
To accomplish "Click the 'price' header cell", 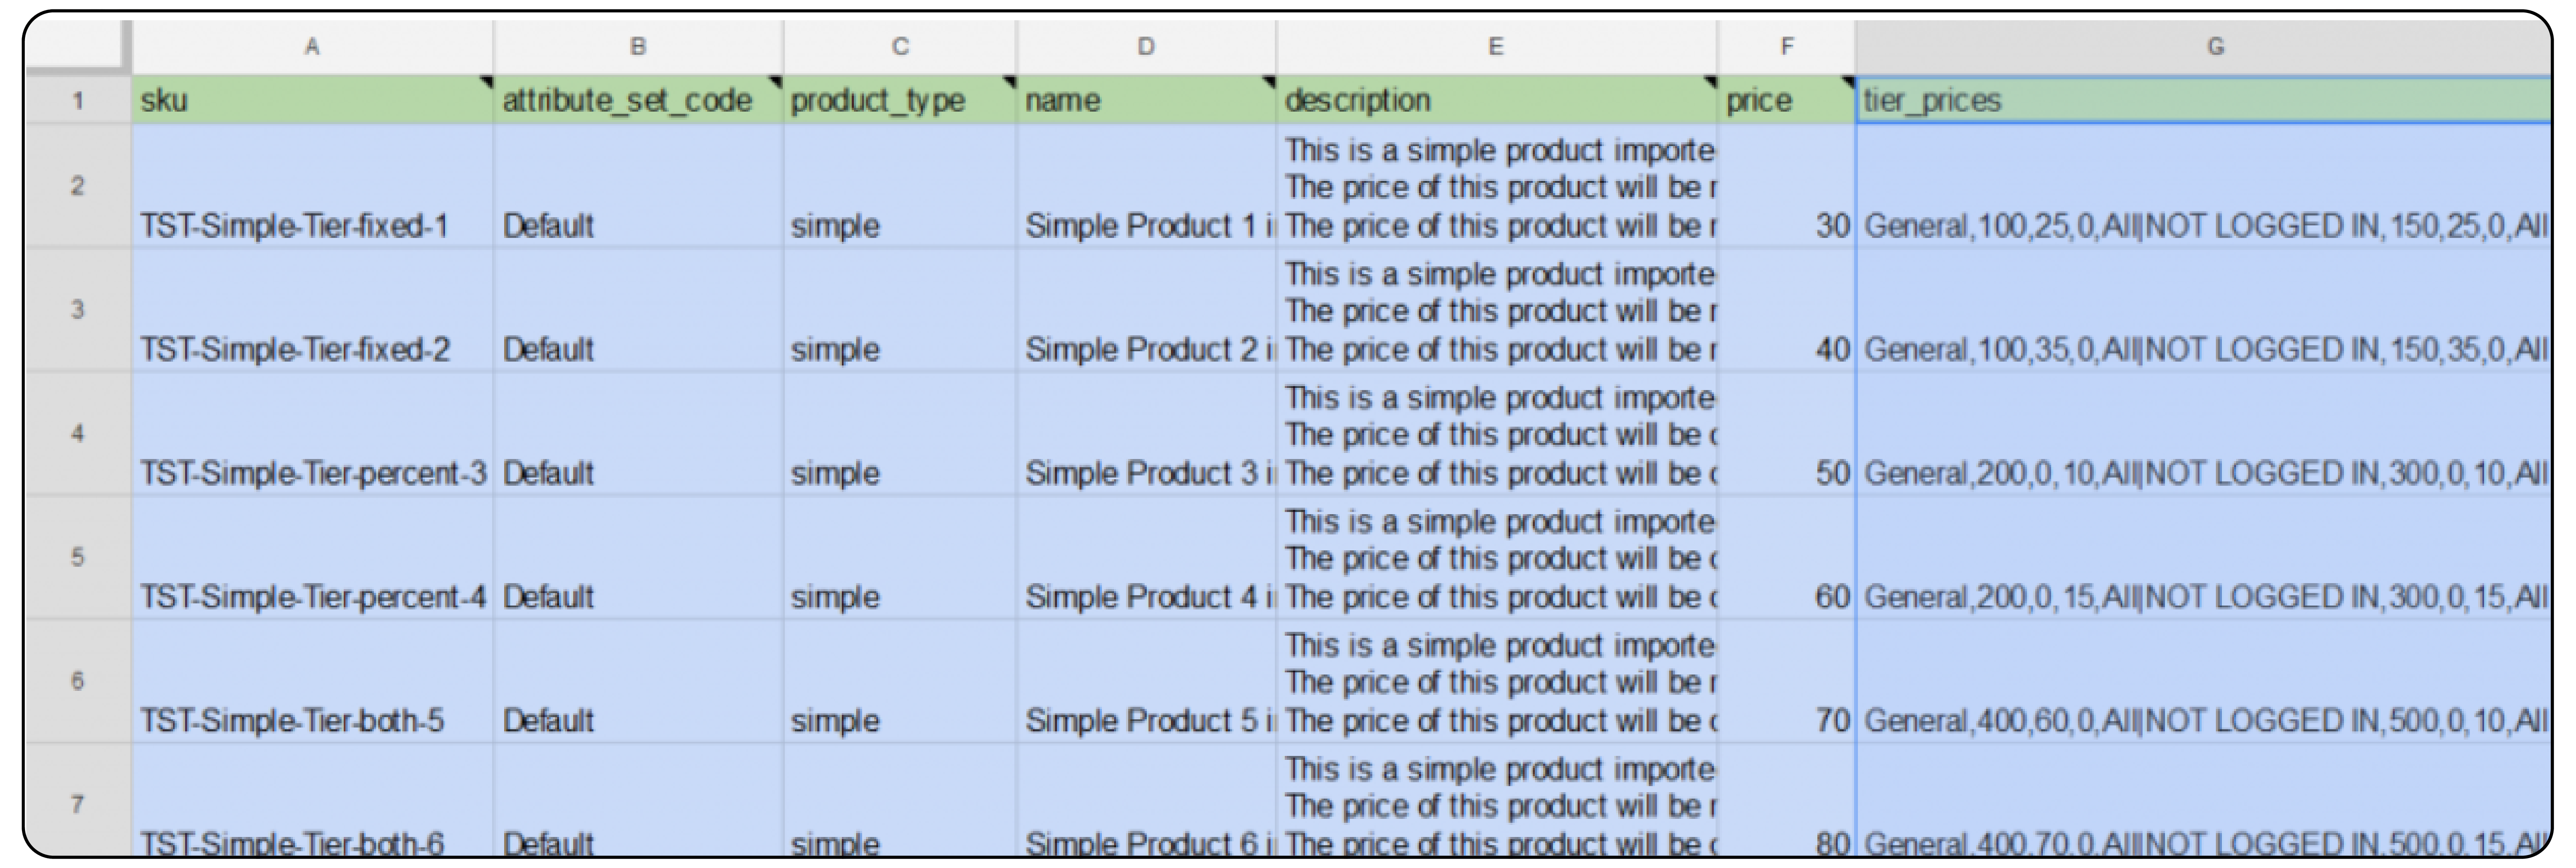I will pos(1787,100).
